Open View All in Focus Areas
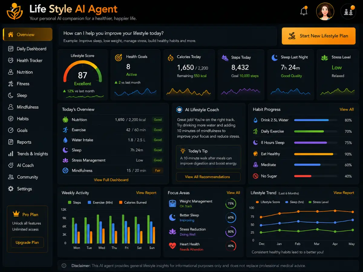The height and width of the screenshot is (272, 363). click(233, 193)
